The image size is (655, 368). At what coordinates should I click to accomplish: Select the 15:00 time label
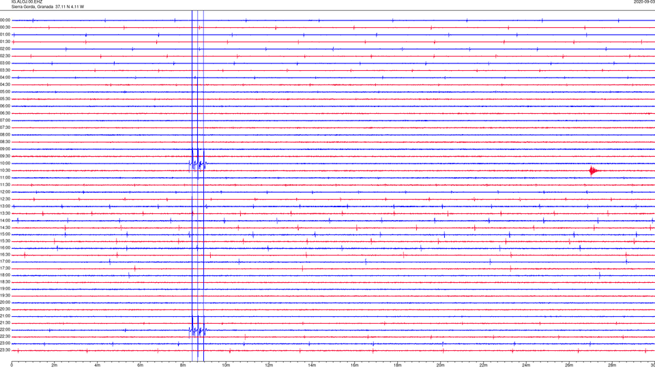(5, 234)
